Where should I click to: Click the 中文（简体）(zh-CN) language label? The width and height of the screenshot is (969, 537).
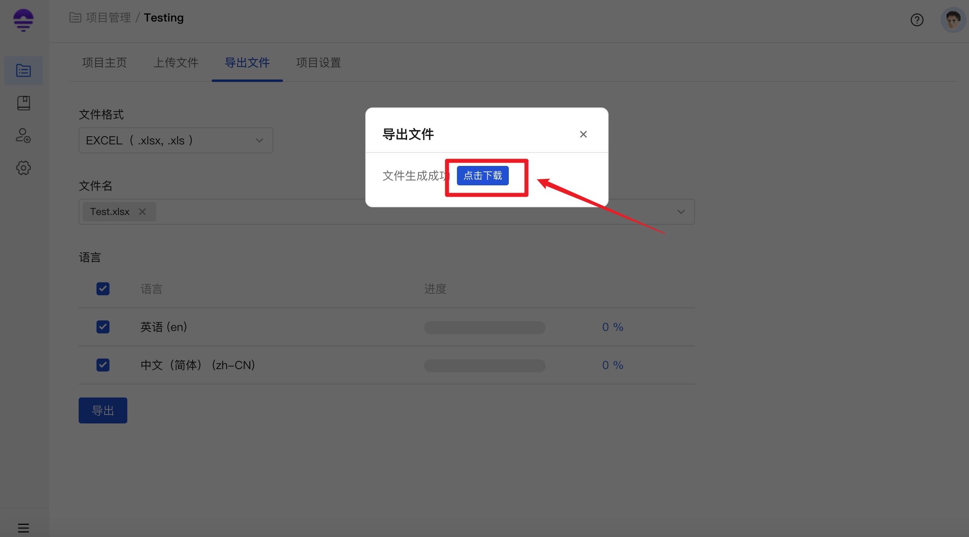[x=198, y=365]
